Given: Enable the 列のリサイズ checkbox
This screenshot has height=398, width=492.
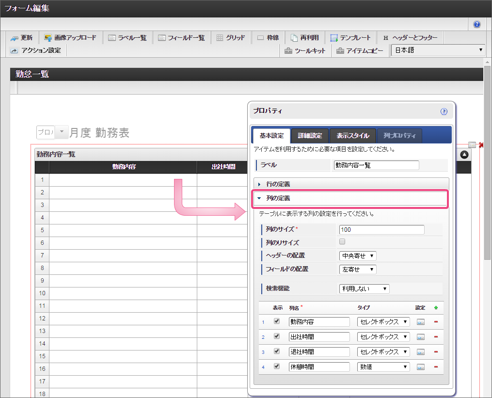Looking at the screenshot, I should tap(342, 241).
